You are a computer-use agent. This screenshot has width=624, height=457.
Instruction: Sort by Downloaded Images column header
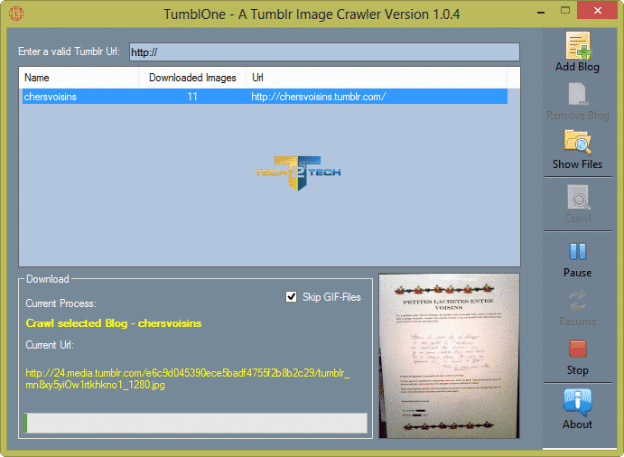pos(191,78)
